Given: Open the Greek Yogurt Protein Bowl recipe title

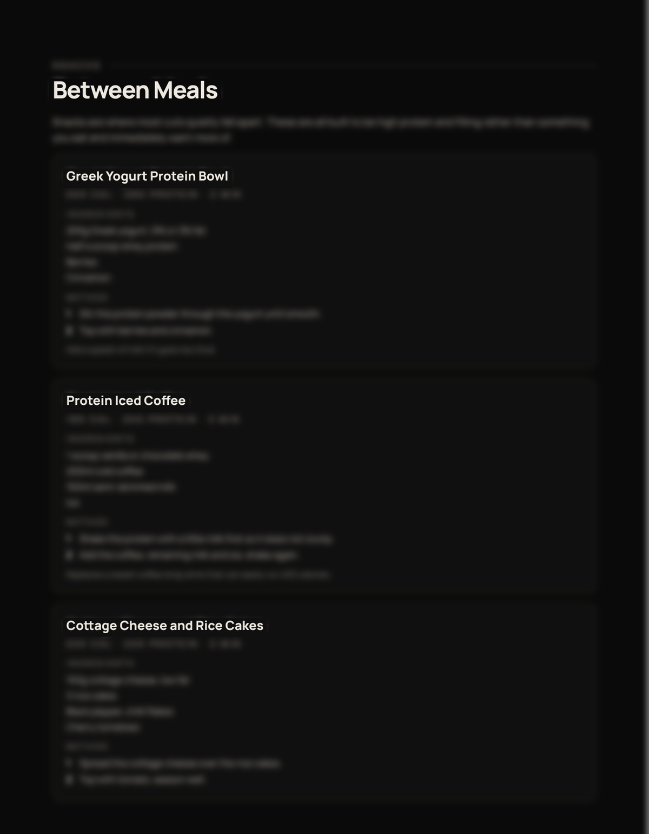Looking at the screenshot, I should [x=147, y=176].
